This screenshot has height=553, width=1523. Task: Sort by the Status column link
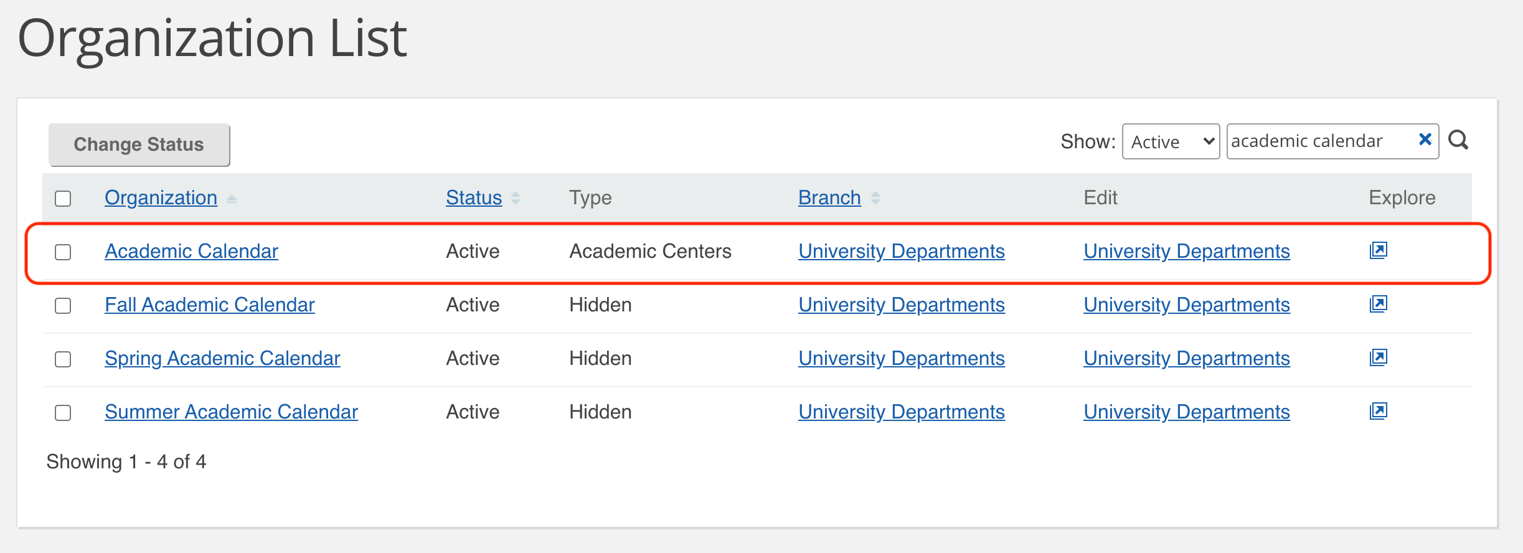pyautogui.click(x=474, y=197)
